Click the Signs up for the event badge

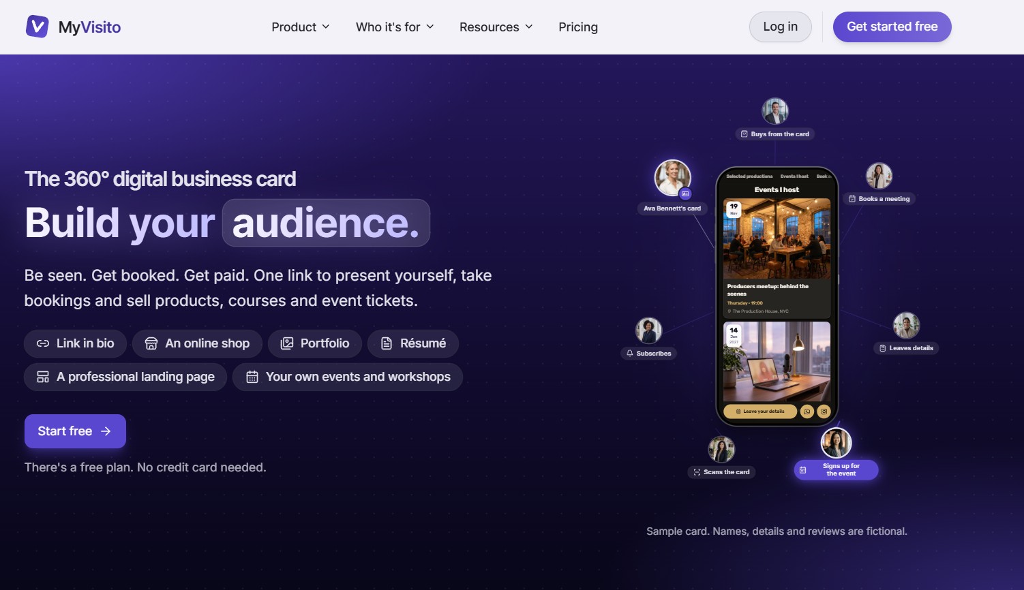point(836,470)
